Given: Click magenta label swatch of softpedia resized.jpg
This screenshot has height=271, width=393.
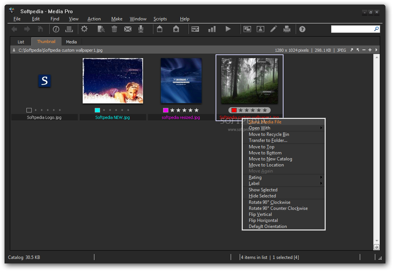Looking at the screenshot, I should [165, 110].
